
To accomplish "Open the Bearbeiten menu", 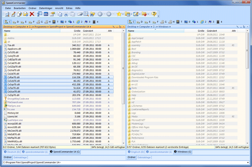I will 20,8.
